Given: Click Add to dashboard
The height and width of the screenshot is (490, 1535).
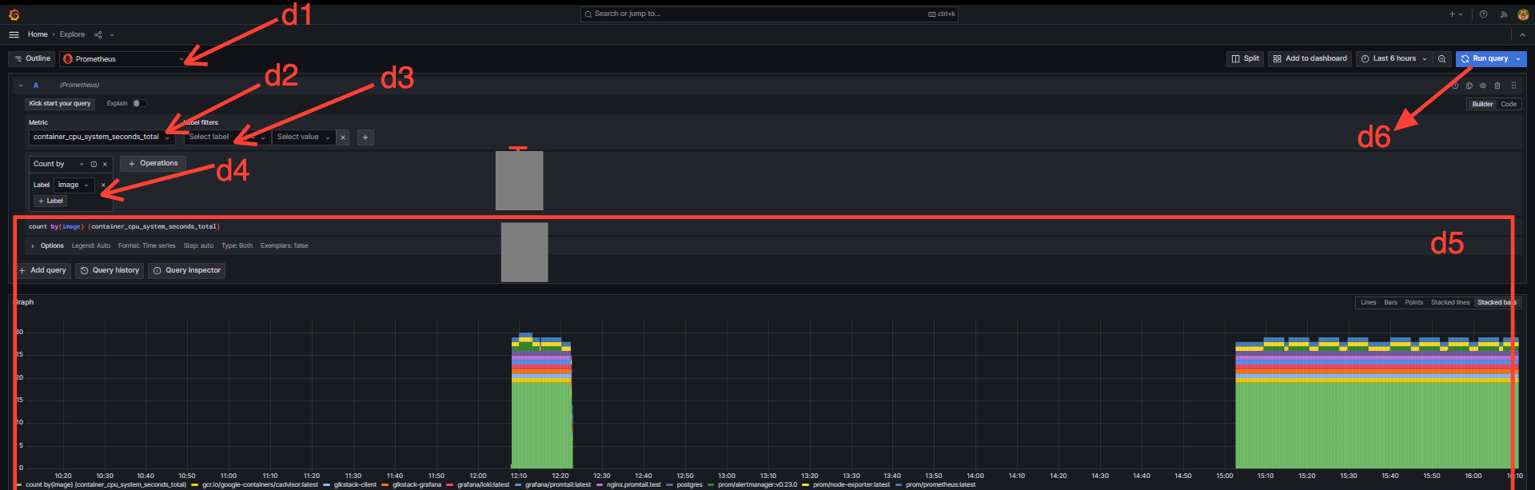Looking at the screenshot, I should coord(1310,58).
